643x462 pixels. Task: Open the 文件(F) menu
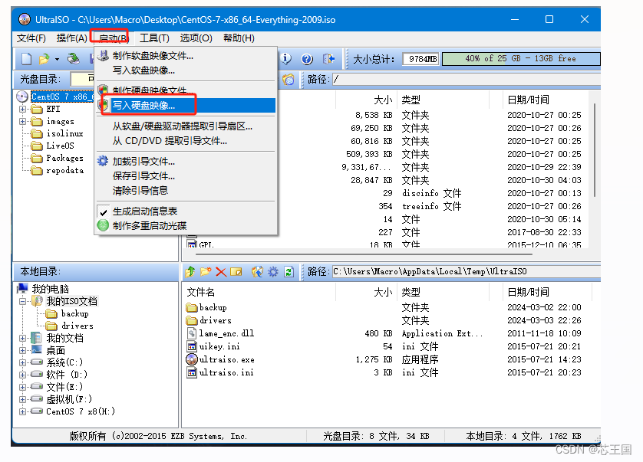[31, 38]
